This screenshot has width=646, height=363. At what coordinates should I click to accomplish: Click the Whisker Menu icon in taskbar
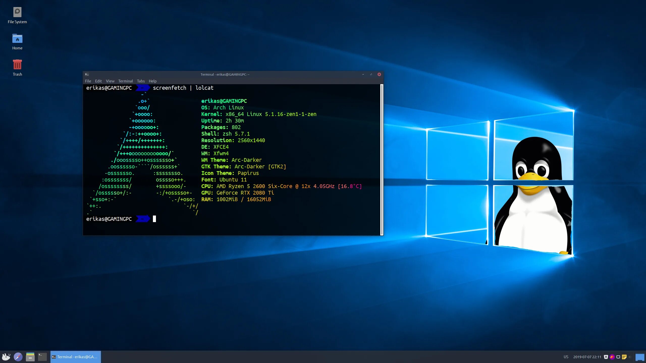(x=6, y=357)
